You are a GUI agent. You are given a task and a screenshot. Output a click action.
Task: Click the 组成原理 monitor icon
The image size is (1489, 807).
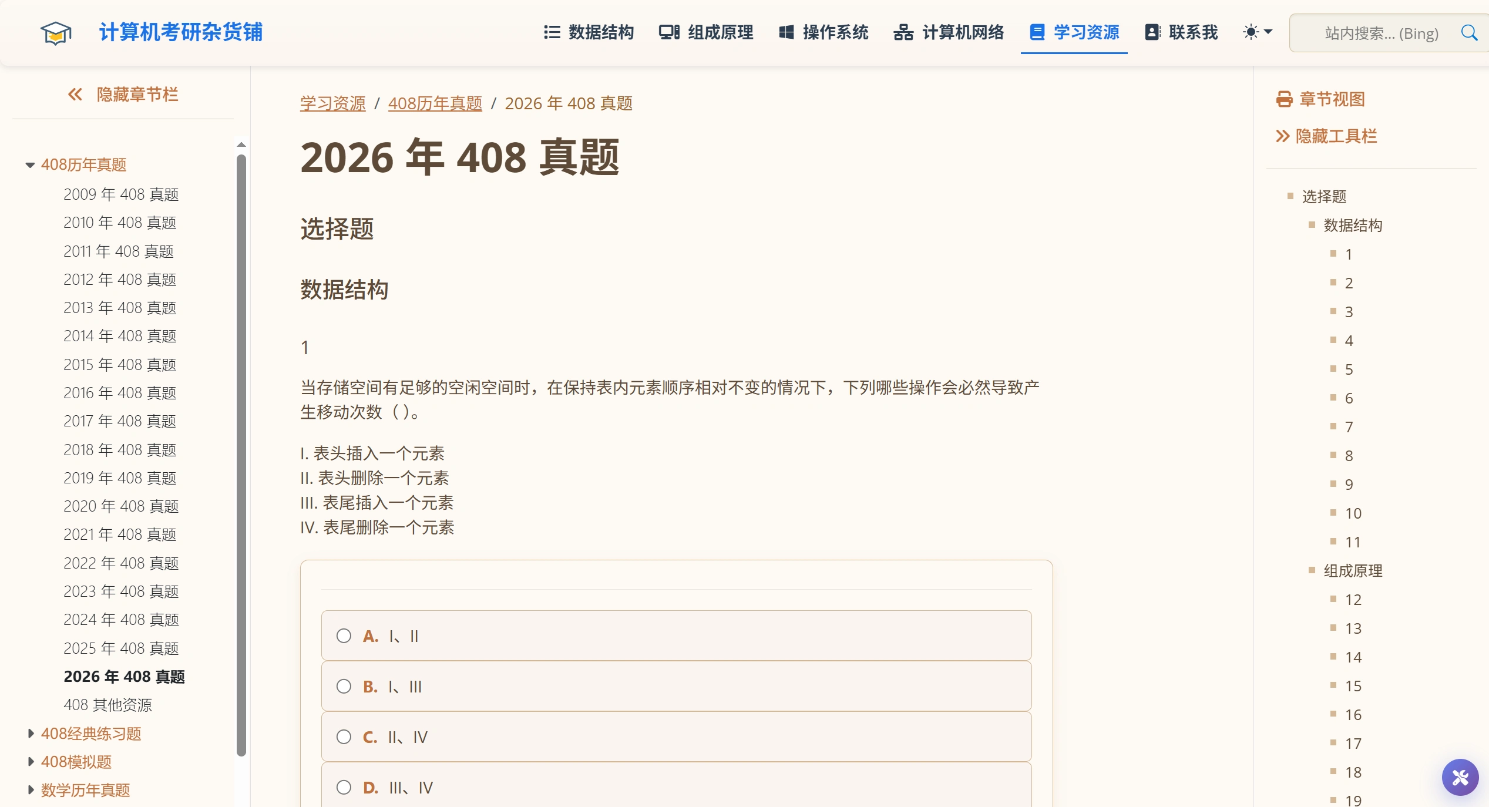(668, 33)
